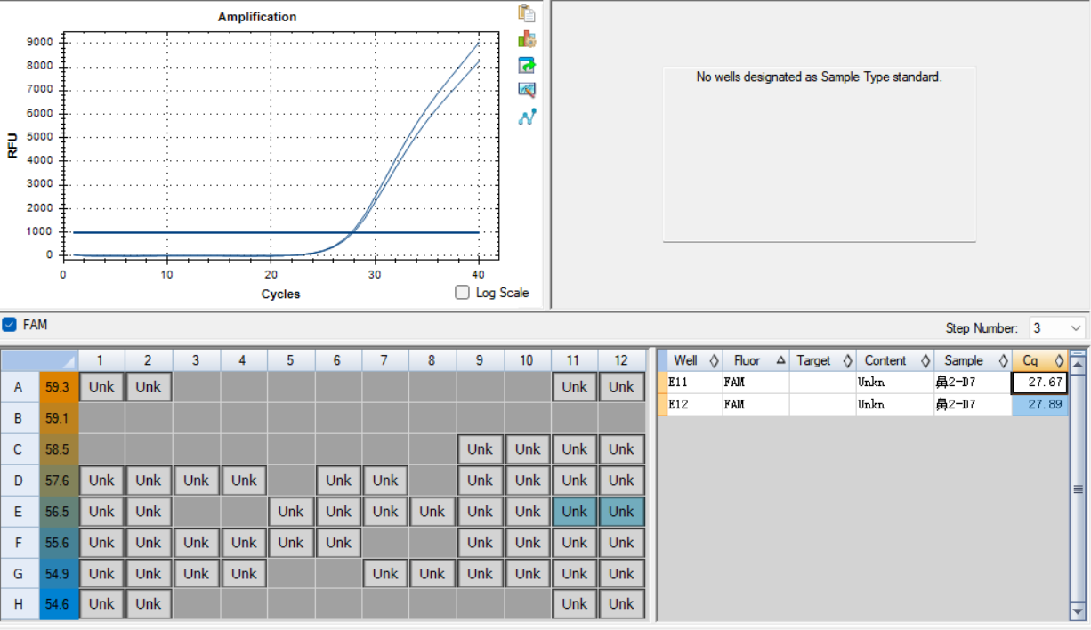Image resolution: width=1091 pixels, height=630 pixels.
Task: Sort by the Fluor column header
Action: click(755, 360)
